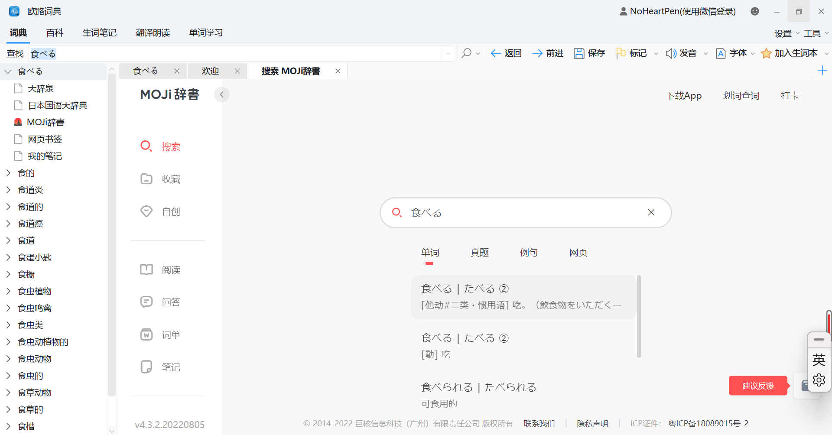Switch to the 百科 main tab
Screen dimensions: 832x435
click(55, 32)
